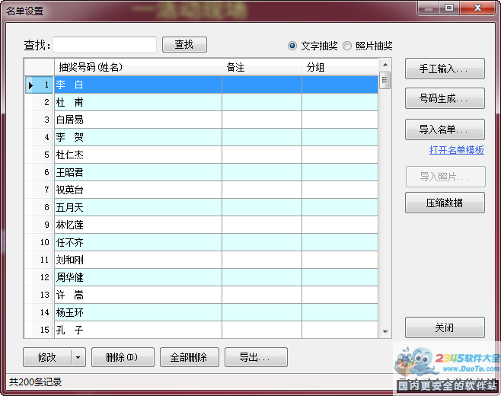This screenshot has height=396, width=501.
Task: Maximize the 名单设置 window
Action: [449, 8]
